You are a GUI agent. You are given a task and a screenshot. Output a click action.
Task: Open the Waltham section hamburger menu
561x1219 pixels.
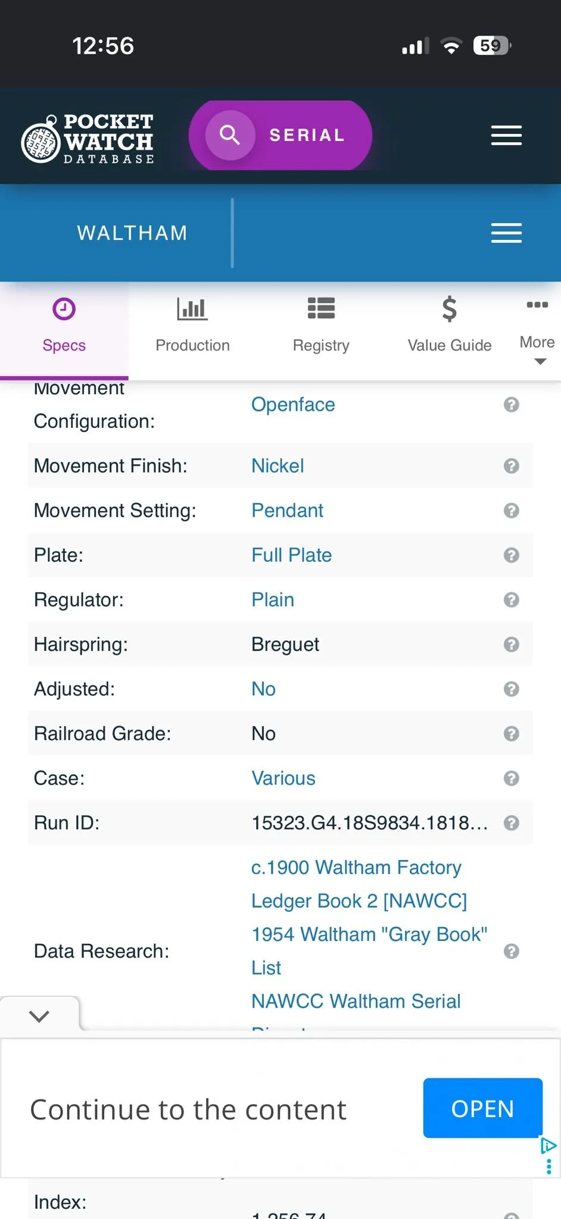[x=506, y=233]
